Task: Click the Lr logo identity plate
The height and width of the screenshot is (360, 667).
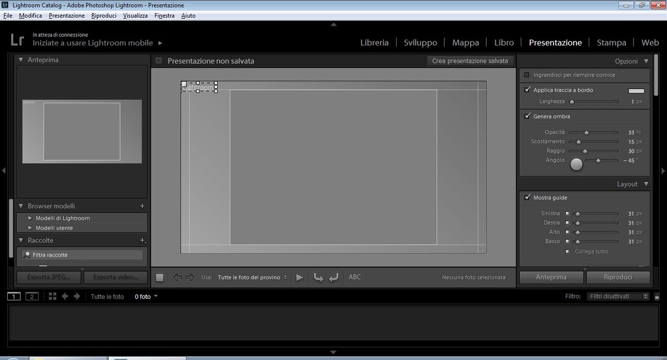Action: tap(17, 40)
